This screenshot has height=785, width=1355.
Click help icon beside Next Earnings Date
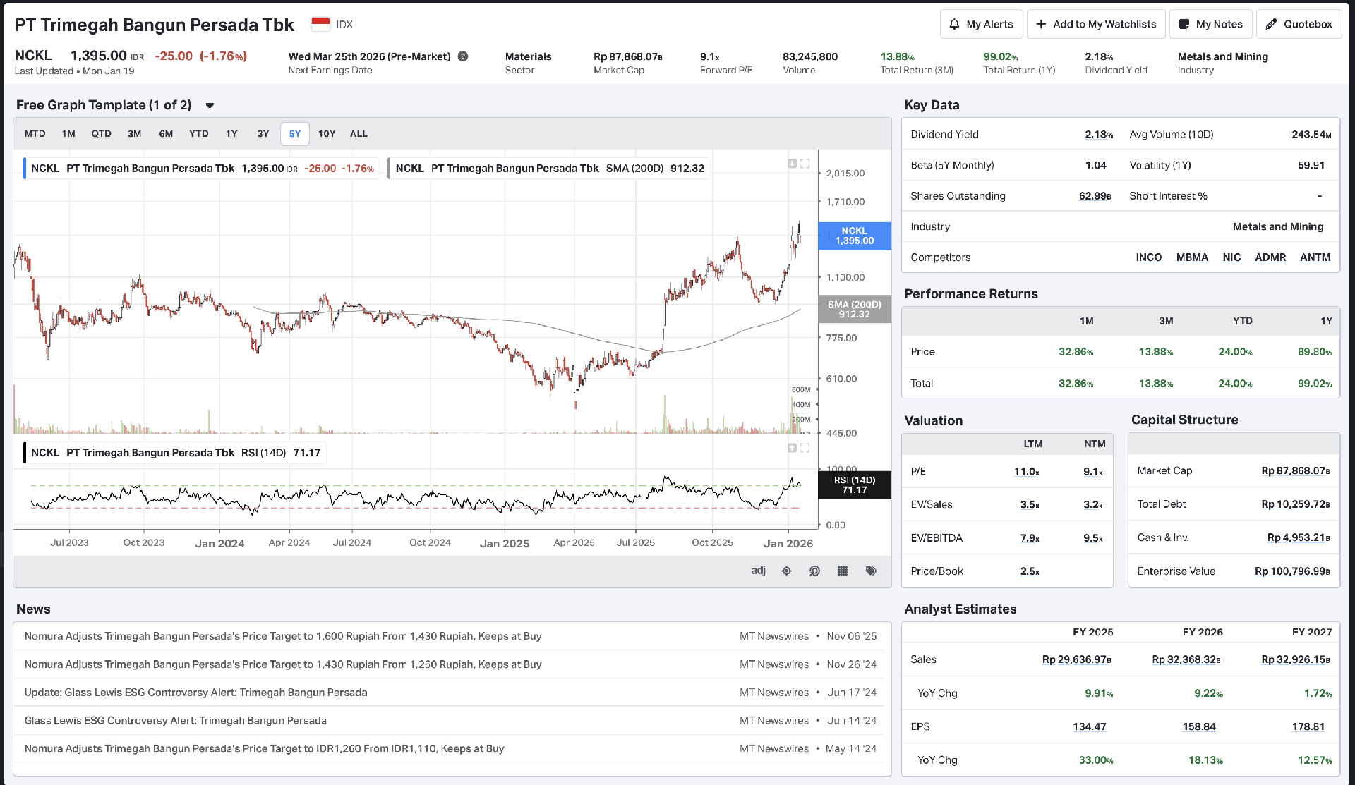[463, 56]
